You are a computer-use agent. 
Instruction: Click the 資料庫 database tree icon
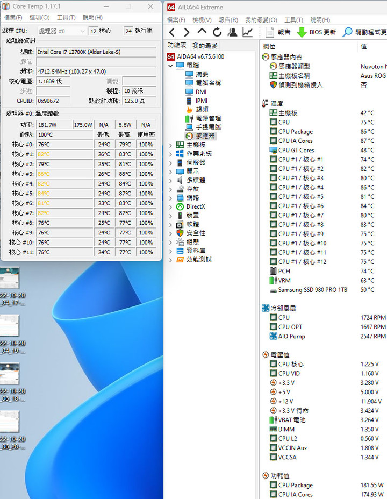click(x=180, y=251)
